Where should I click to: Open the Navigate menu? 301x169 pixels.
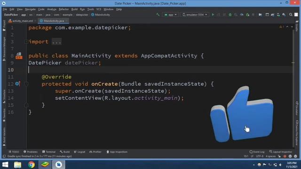30,9
